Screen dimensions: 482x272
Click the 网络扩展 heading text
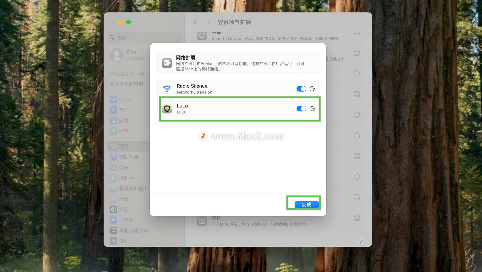[186, 57]
